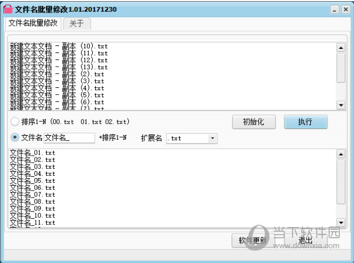Image resolution: width=354 pixels, height=263 pixels.
Task: Select preview entry 文件名_11.txt
Action: pyautogui.click(x=33, y=223)
